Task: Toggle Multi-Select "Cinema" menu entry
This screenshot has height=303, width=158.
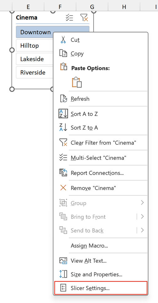Action: [101, 158]
